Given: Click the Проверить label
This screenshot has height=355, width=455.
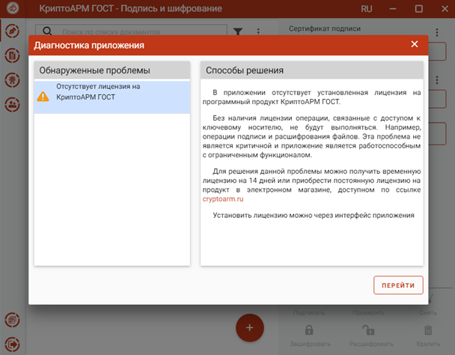Looking at the screenshot, I should click(x=368, y=313).
